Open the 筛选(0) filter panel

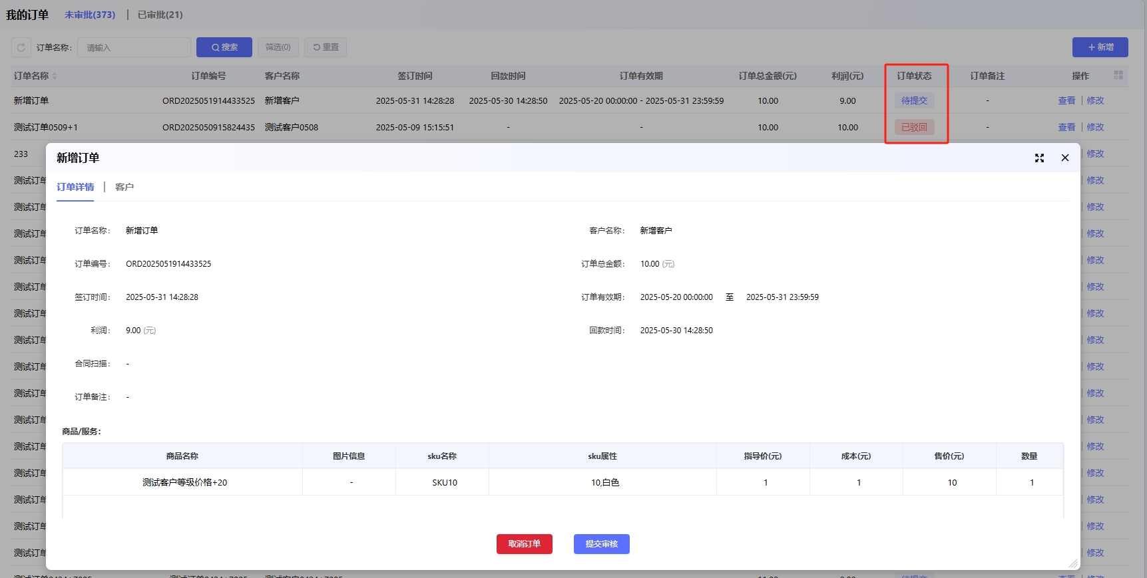(278, 47)
